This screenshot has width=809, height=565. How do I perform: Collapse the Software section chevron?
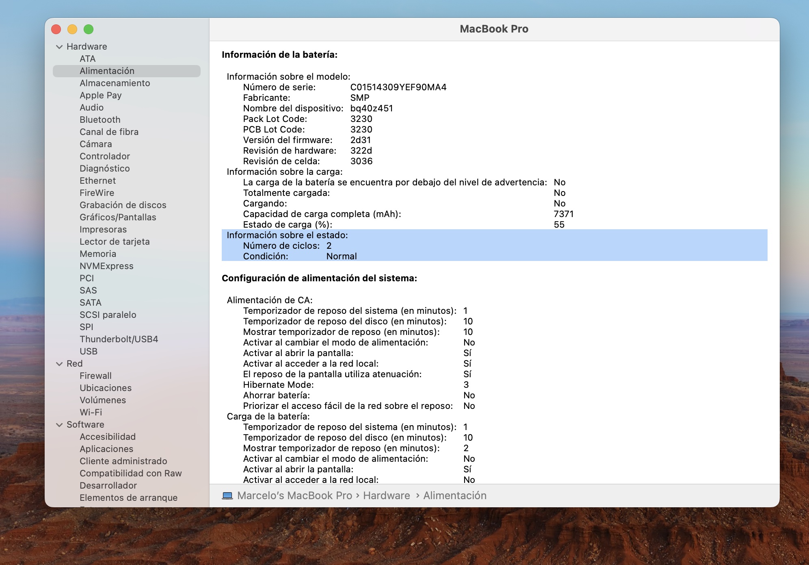pyautogui.click(x=59, y=425)
